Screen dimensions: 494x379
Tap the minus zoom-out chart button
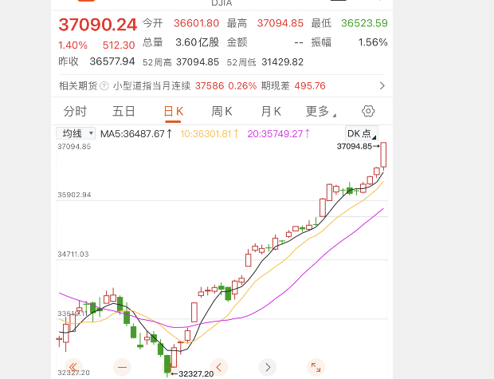[x=122, y=367]
